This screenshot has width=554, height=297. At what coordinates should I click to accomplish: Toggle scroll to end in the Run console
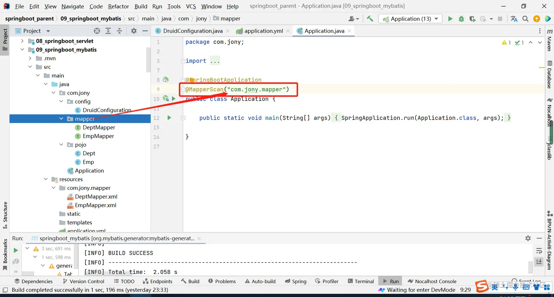539,262
